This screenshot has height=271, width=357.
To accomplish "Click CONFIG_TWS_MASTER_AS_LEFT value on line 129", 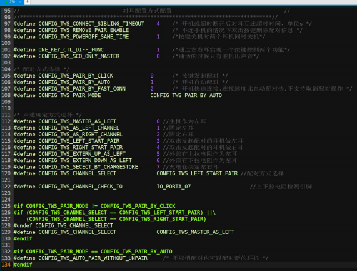I will tap(195, 232).
